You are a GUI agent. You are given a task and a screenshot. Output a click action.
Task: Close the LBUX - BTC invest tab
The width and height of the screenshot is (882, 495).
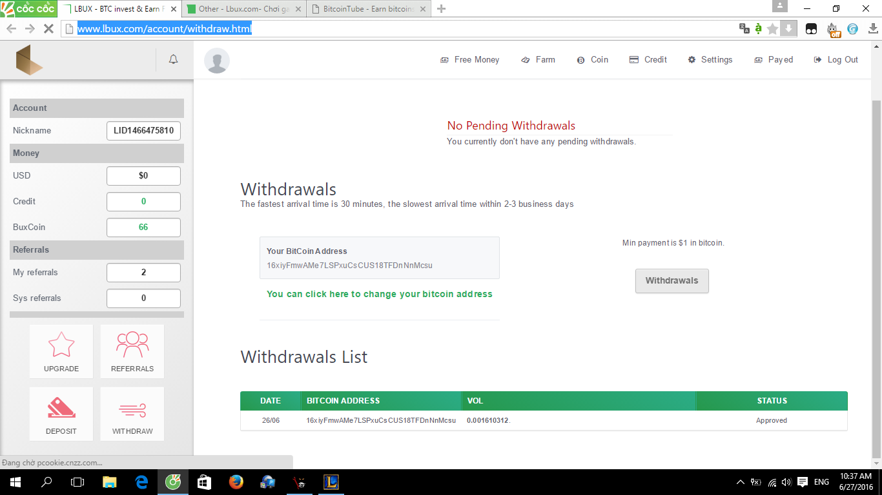pyautogui.click(x=174, y=9)
